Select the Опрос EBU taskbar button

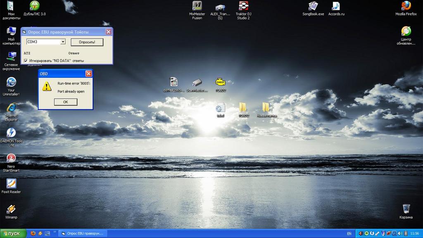83,233
